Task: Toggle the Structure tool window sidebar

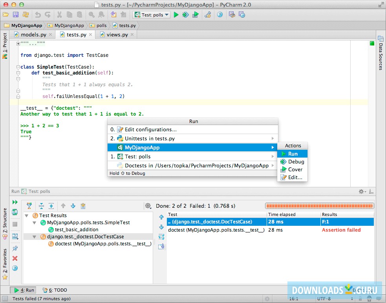Action: coord(5,224)
